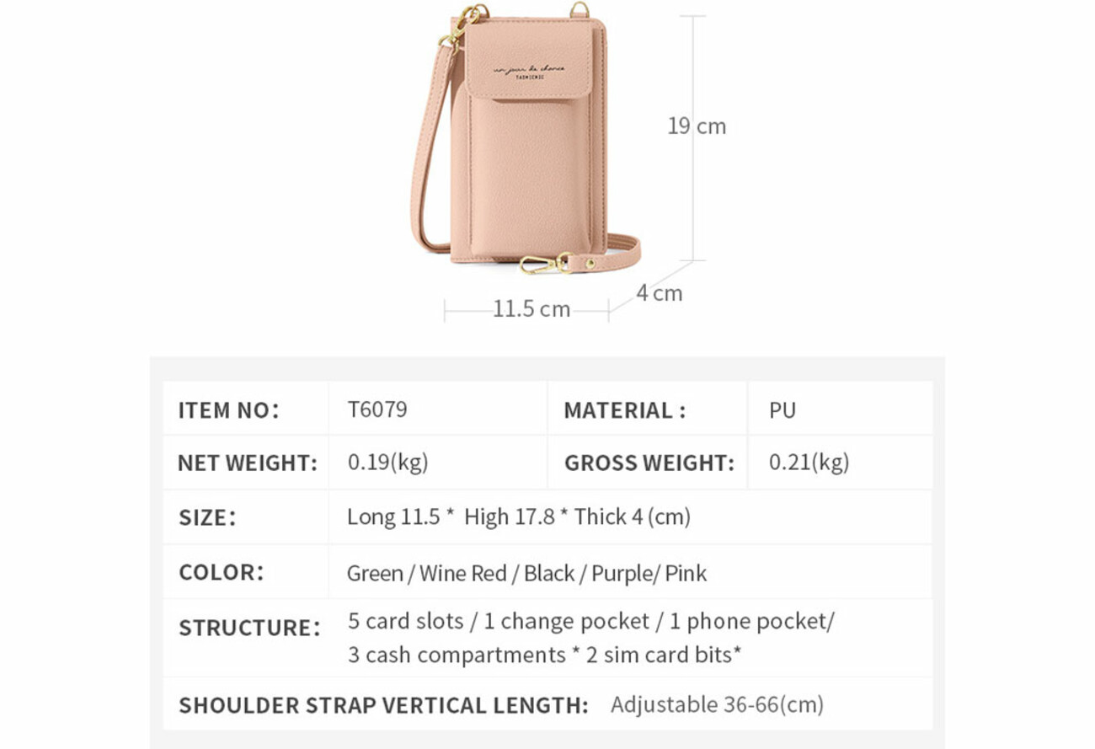Click the SIZE row label

coord(207,517)
